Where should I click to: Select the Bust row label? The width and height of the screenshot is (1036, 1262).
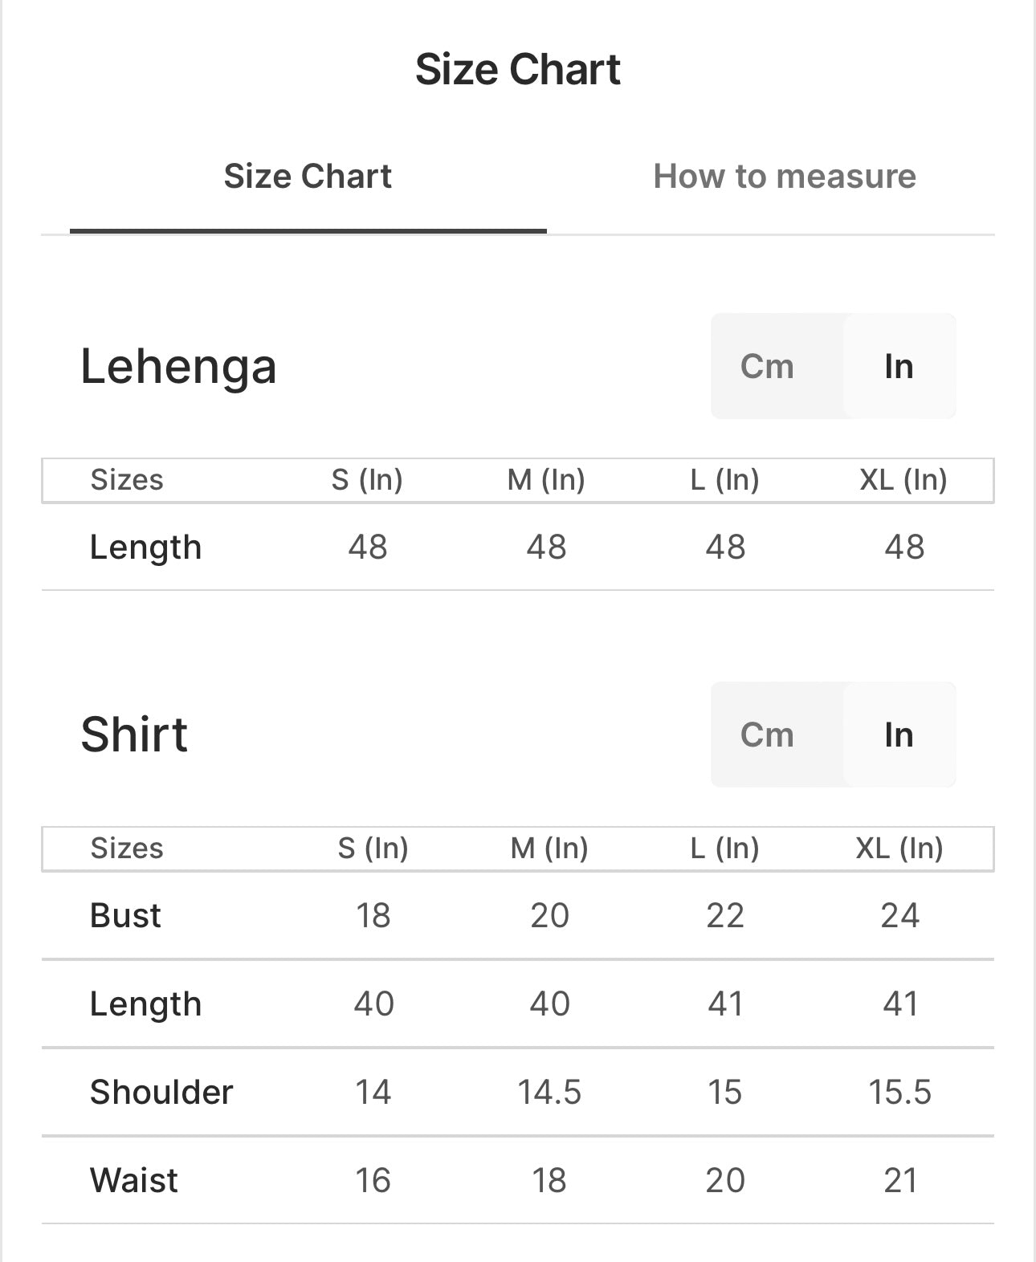(x=125, y=916)
